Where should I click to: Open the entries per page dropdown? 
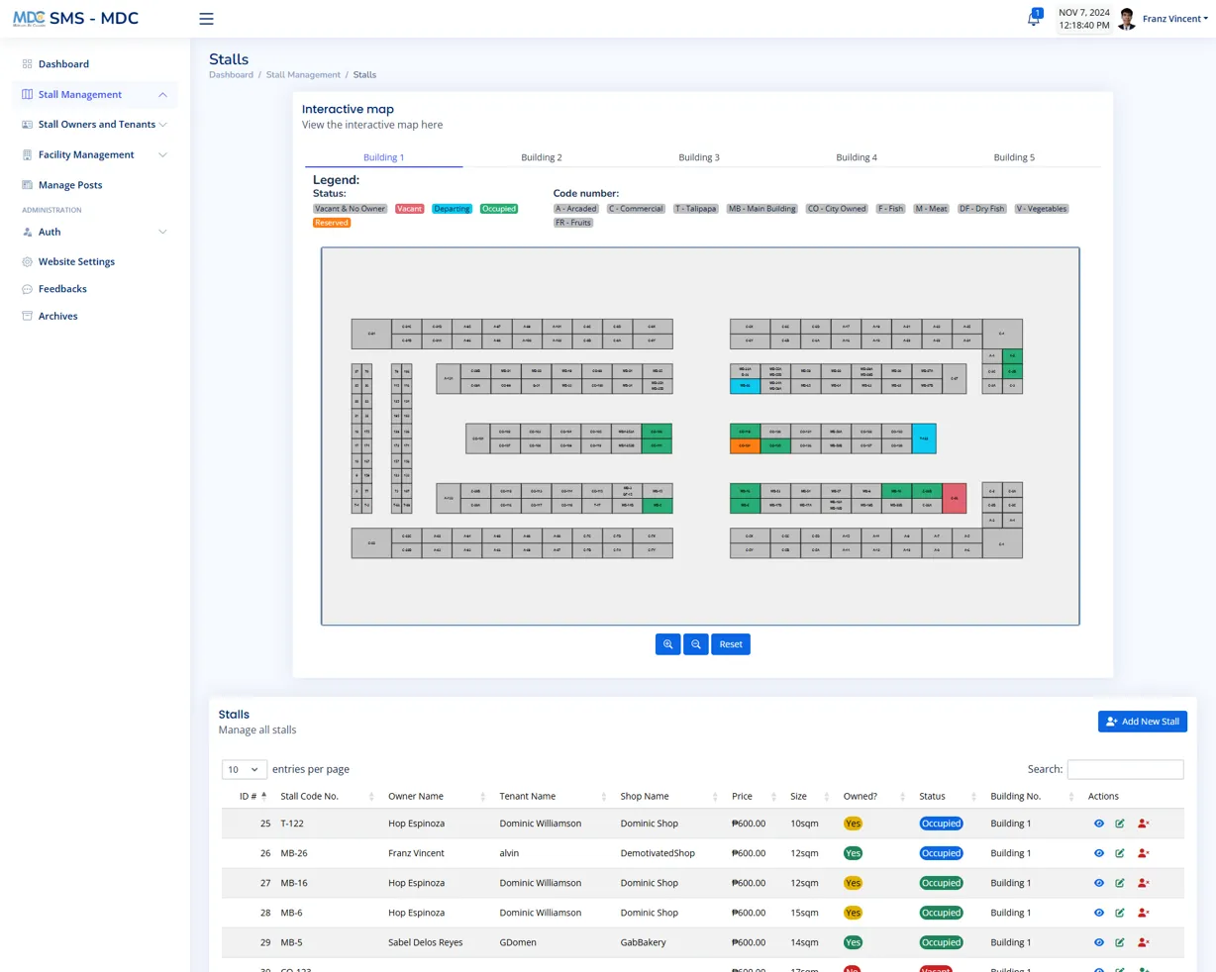(244, 769)
